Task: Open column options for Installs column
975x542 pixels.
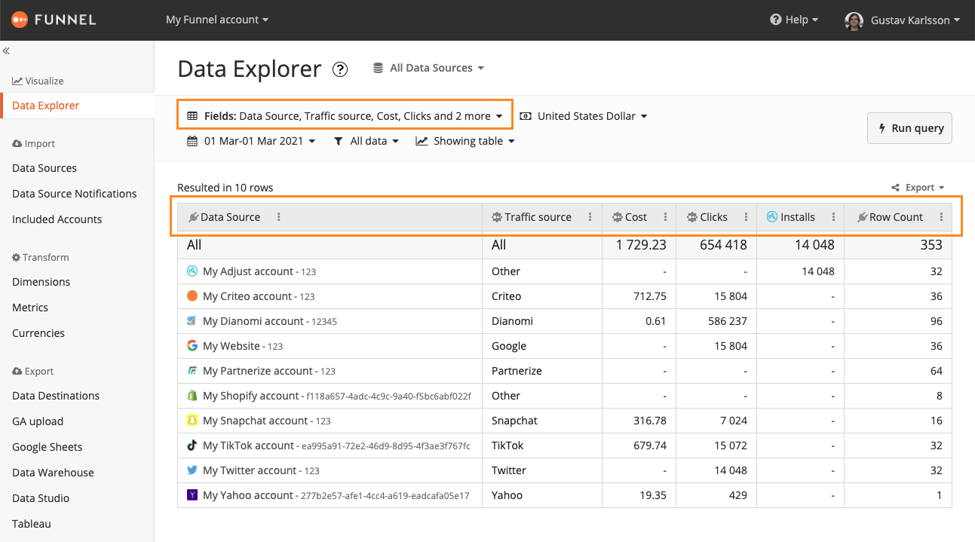Action: click(x=833, y=217)
